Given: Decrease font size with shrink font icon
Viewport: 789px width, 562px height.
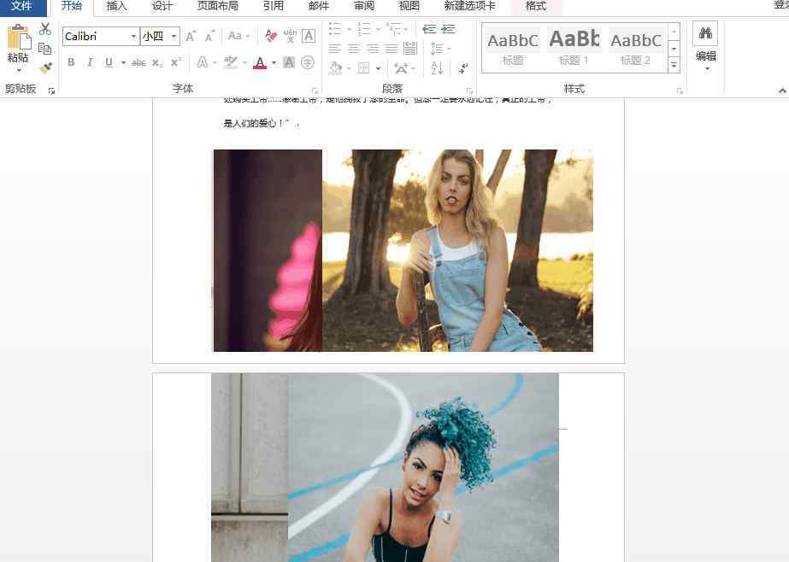Looking at the screenshot, I should pyautogui.click(x=209, y=36).
